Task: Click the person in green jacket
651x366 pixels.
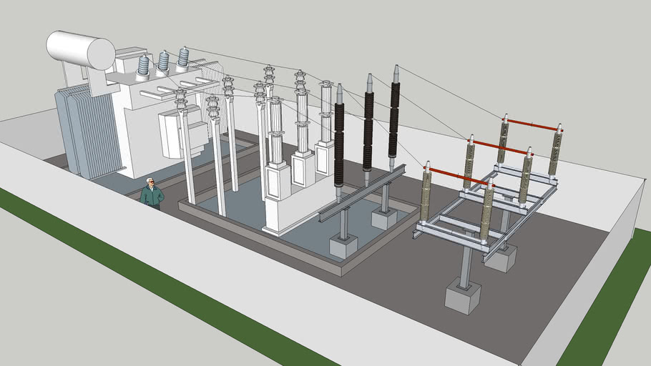Action: click(x=151, y=194)
